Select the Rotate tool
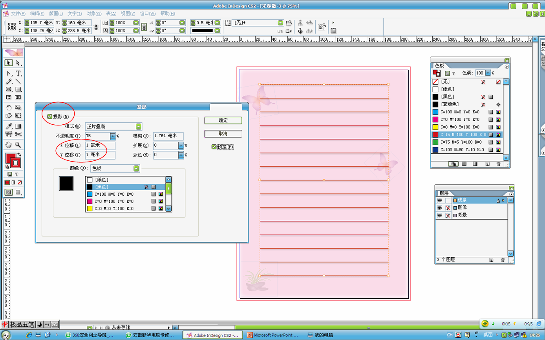The image size is (545, 340). click(9, 107)
